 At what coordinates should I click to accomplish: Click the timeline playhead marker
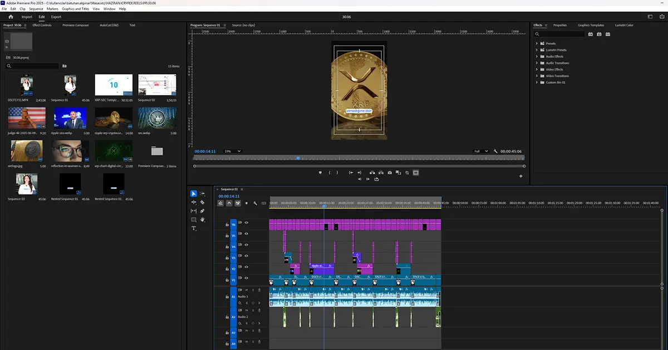(324, 207)
